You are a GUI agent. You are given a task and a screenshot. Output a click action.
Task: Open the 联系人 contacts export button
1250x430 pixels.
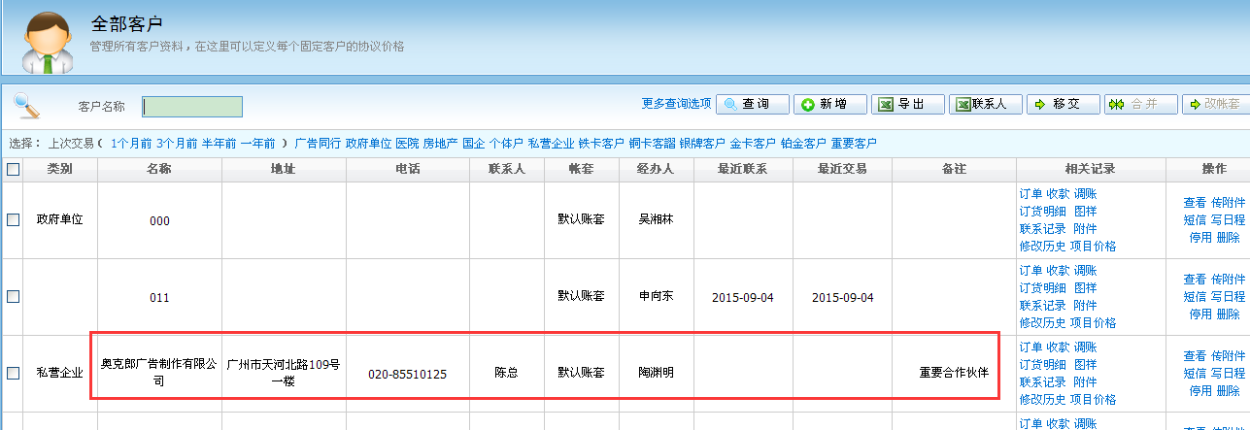pos(986,105)
